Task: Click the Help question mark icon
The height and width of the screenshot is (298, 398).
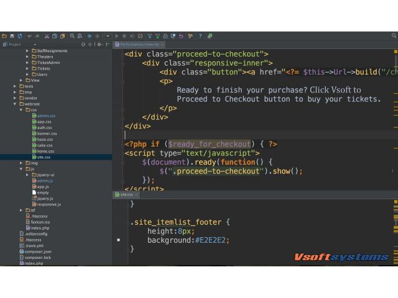Action: pos(200,37)
